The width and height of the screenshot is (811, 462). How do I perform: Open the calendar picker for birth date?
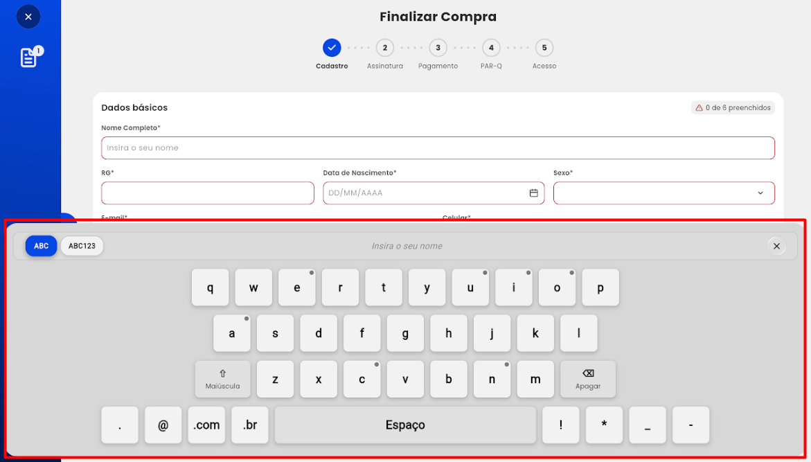(x=533, y=193)
